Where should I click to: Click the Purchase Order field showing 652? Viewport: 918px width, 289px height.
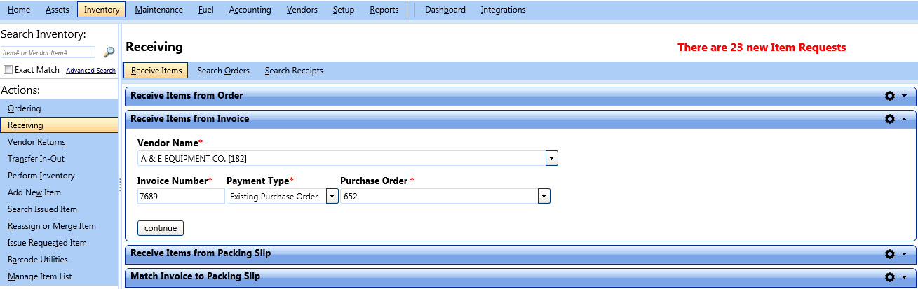pos(439,197)
